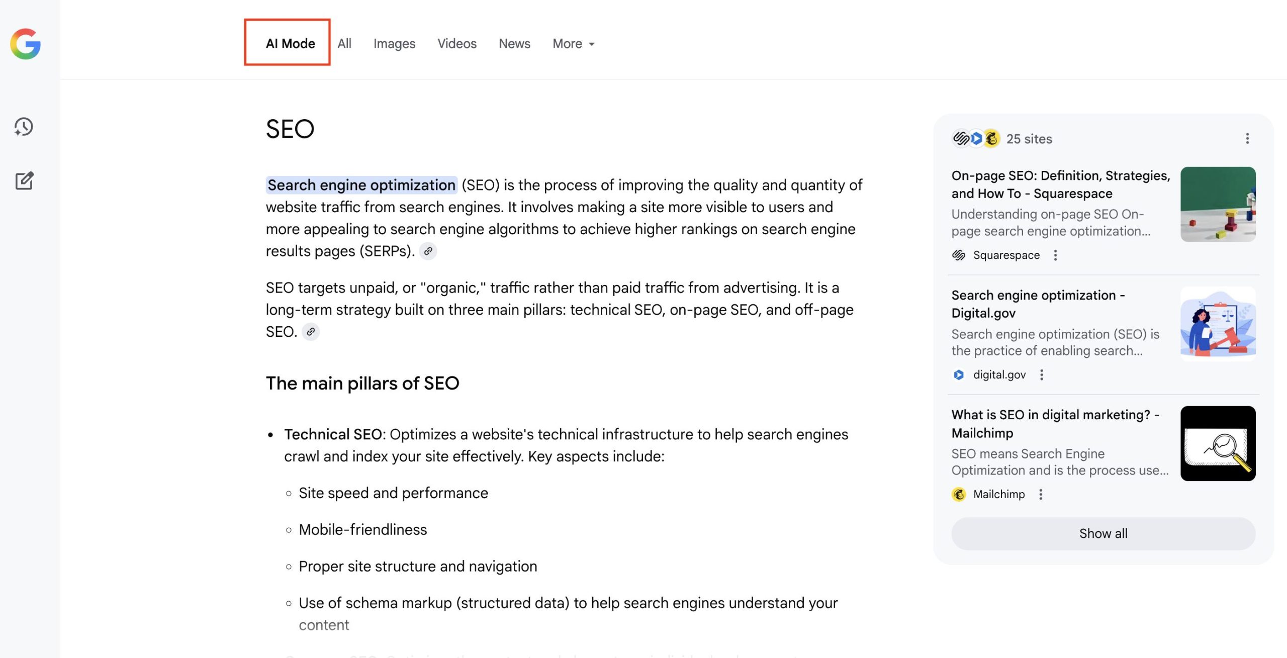Viewport: 1287px width, 658px height.
Task: Click link icon after the off-page SEO paragraph
Action: 311,332
